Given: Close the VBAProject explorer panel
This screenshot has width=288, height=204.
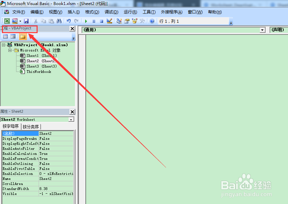Looking at the screenshot, I should click(x=73, y=28).
